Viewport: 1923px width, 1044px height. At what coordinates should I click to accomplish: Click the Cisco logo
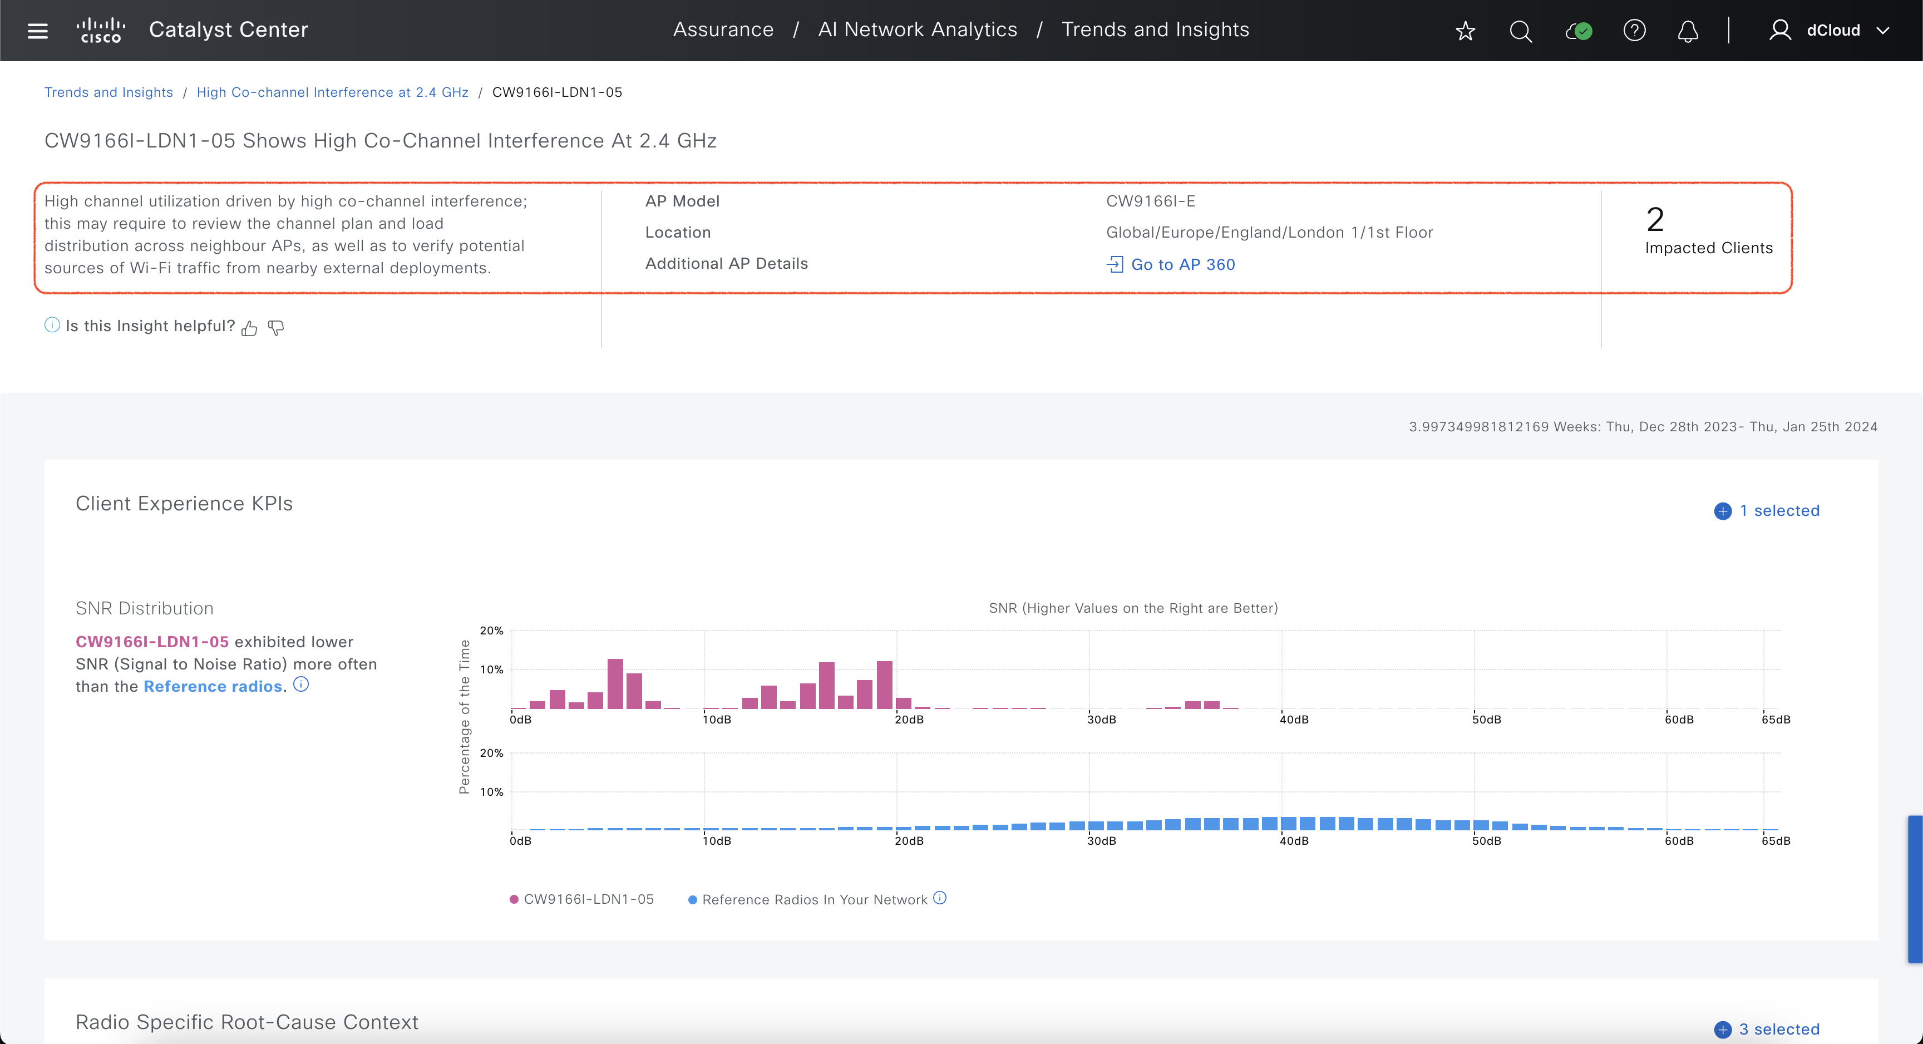tap(101, 30)
